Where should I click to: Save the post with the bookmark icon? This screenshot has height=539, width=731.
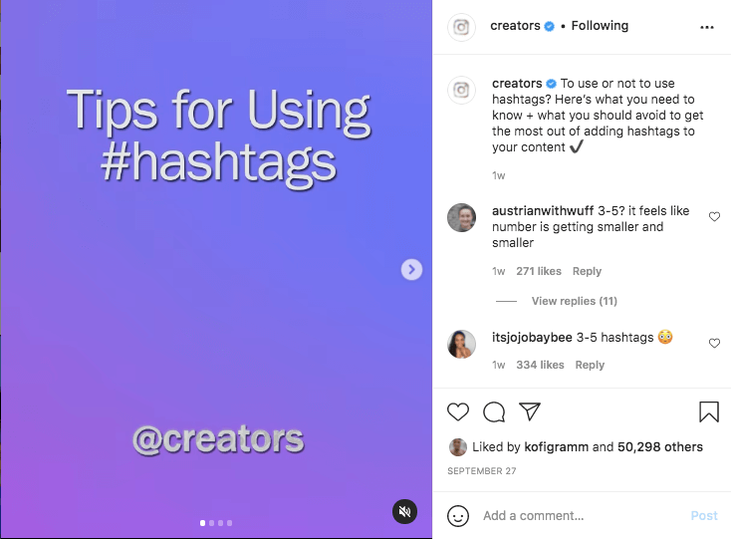(708, 412)
